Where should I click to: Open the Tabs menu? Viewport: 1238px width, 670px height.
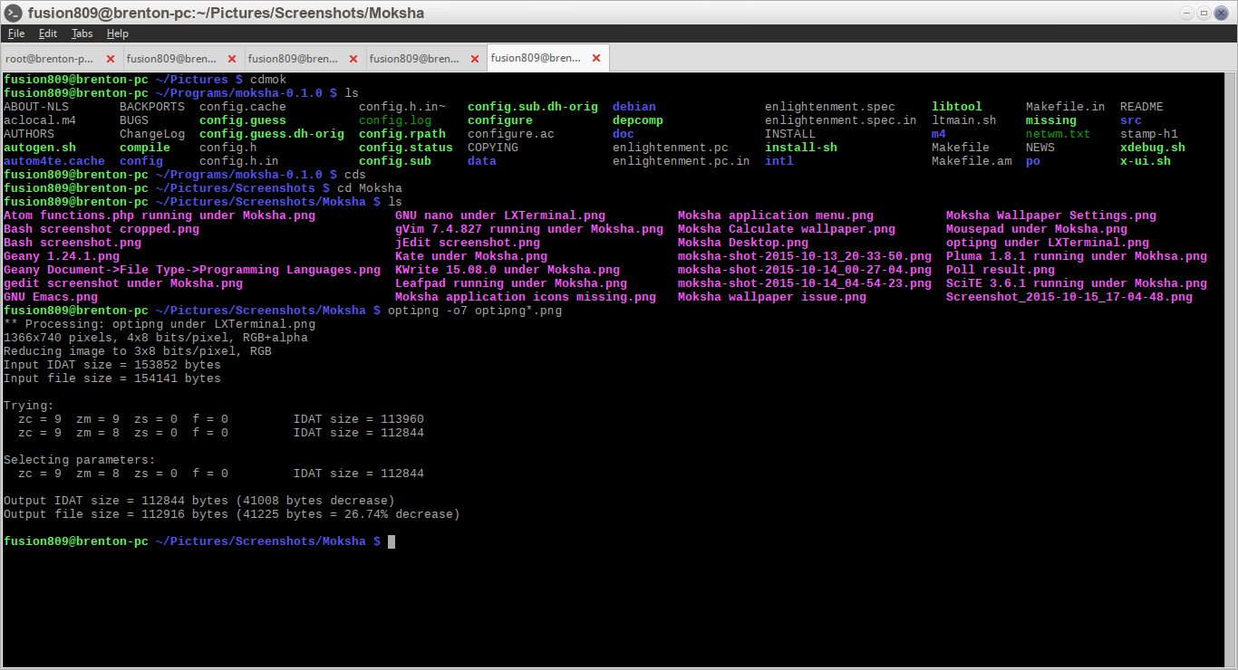point(82,33)
